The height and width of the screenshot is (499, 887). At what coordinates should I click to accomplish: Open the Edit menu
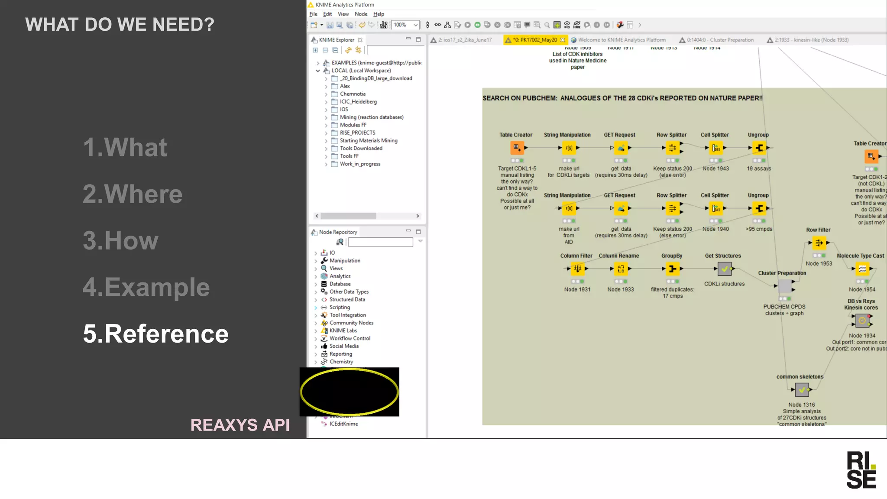point(327,14)
